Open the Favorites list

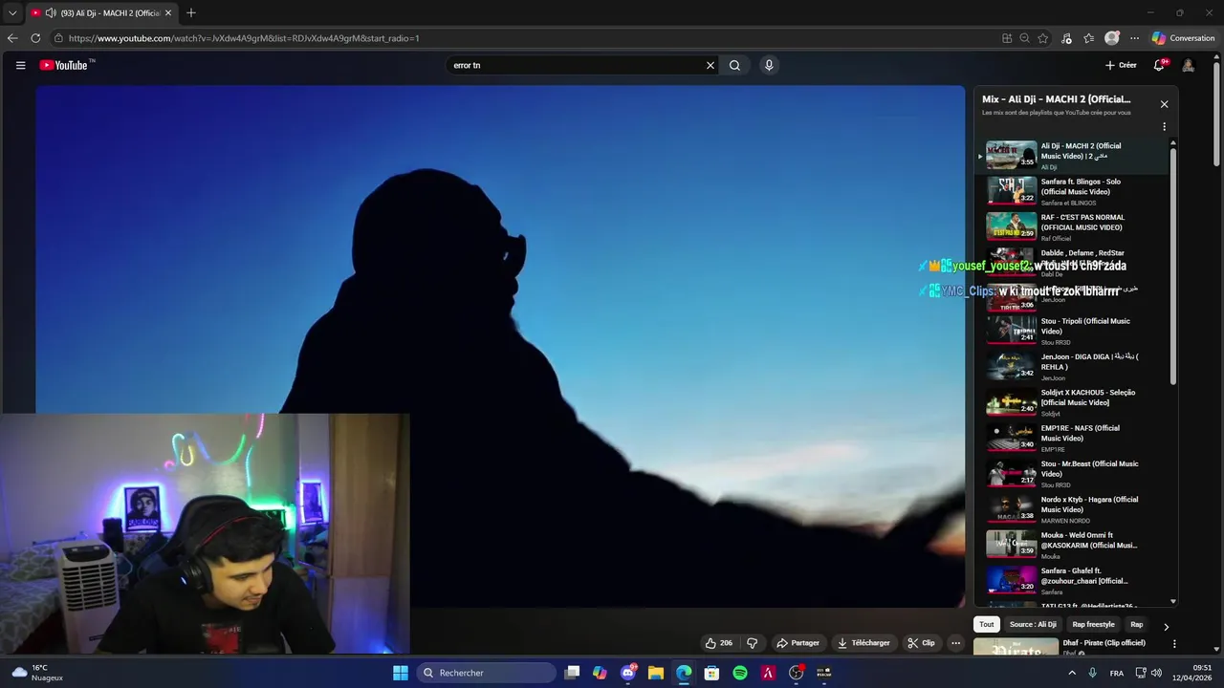(1088, 38)
